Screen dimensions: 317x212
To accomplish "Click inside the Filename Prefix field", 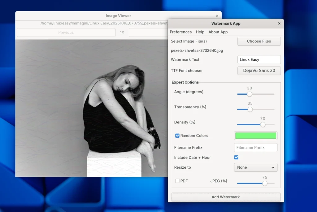I will (x=255, y=147).
